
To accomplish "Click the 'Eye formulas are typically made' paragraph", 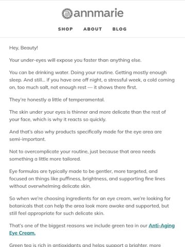I will tap(87, 179).
